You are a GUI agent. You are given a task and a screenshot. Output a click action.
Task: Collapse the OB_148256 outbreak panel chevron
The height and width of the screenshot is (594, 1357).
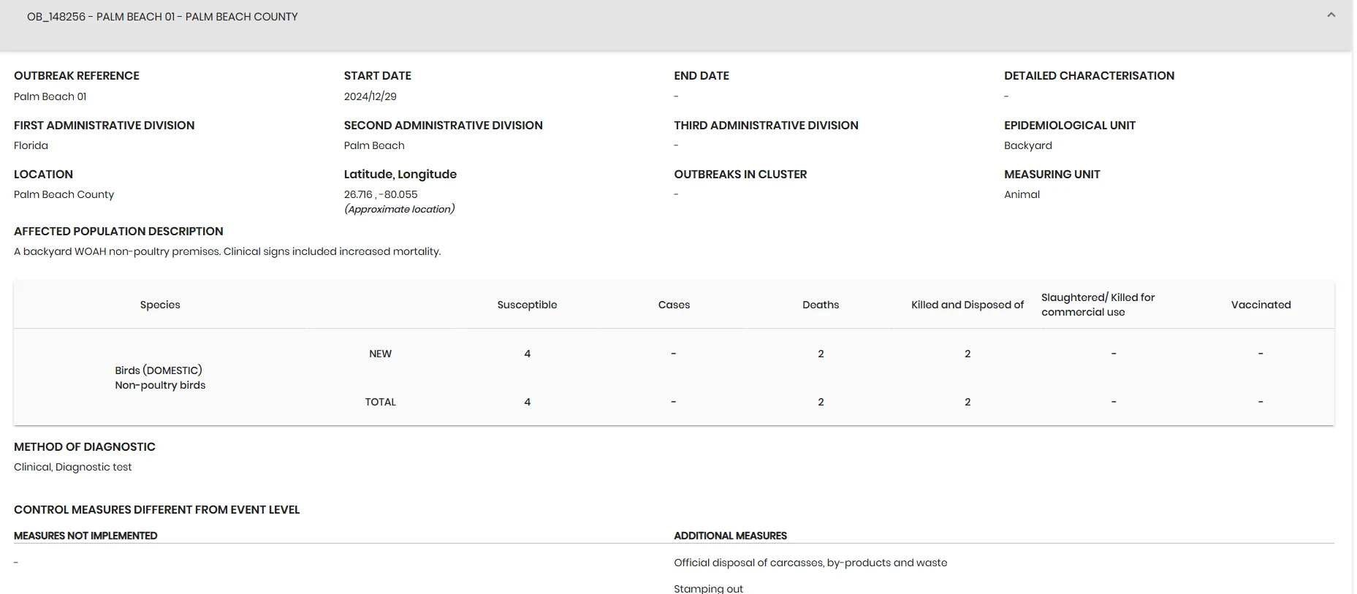[1331, 15]
